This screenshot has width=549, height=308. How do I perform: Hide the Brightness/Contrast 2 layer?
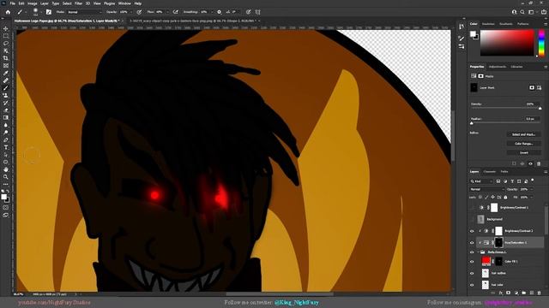[472, 231]
